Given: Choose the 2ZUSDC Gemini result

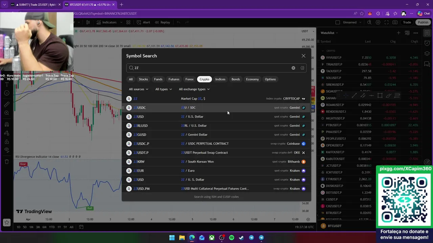Looking at the screenshot, I should [216, 108].
